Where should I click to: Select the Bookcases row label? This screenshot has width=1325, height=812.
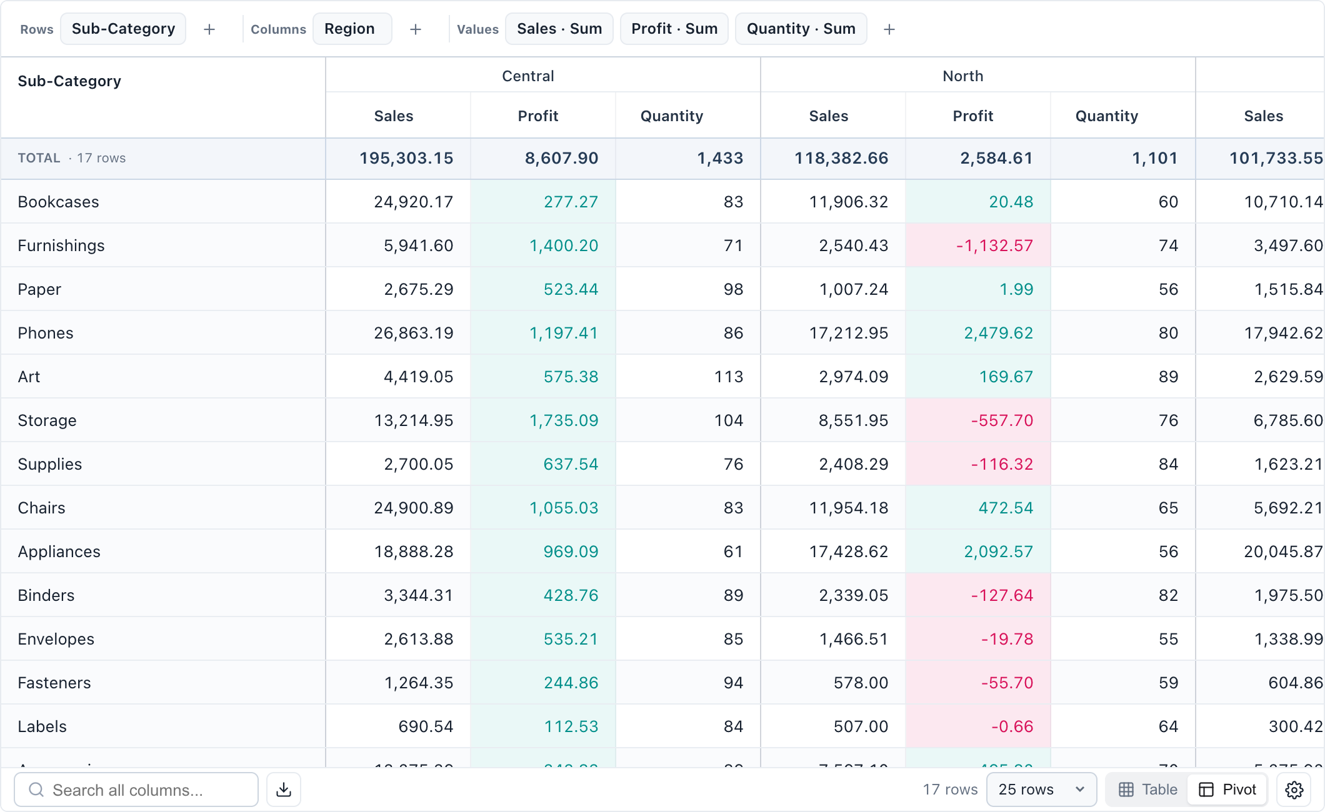[x=59, y=202]
